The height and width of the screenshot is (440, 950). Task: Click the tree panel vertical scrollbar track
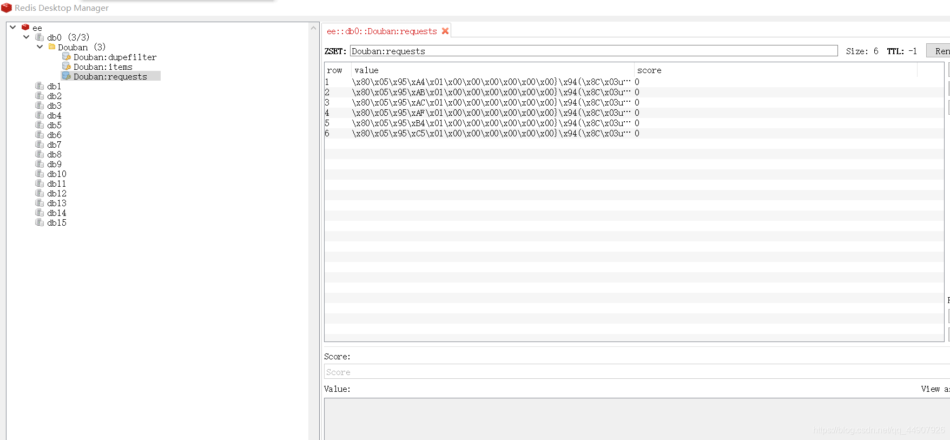pos(314,236)
